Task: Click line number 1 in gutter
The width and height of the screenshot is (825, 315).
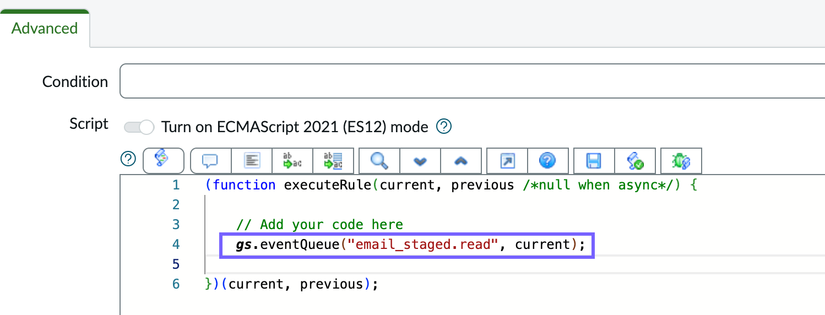Action: pyautogui.click(x=176, y=185)
